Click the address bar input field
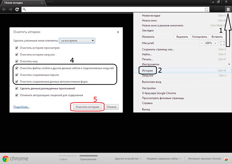The image size is (232, 164). pos(112,9)
